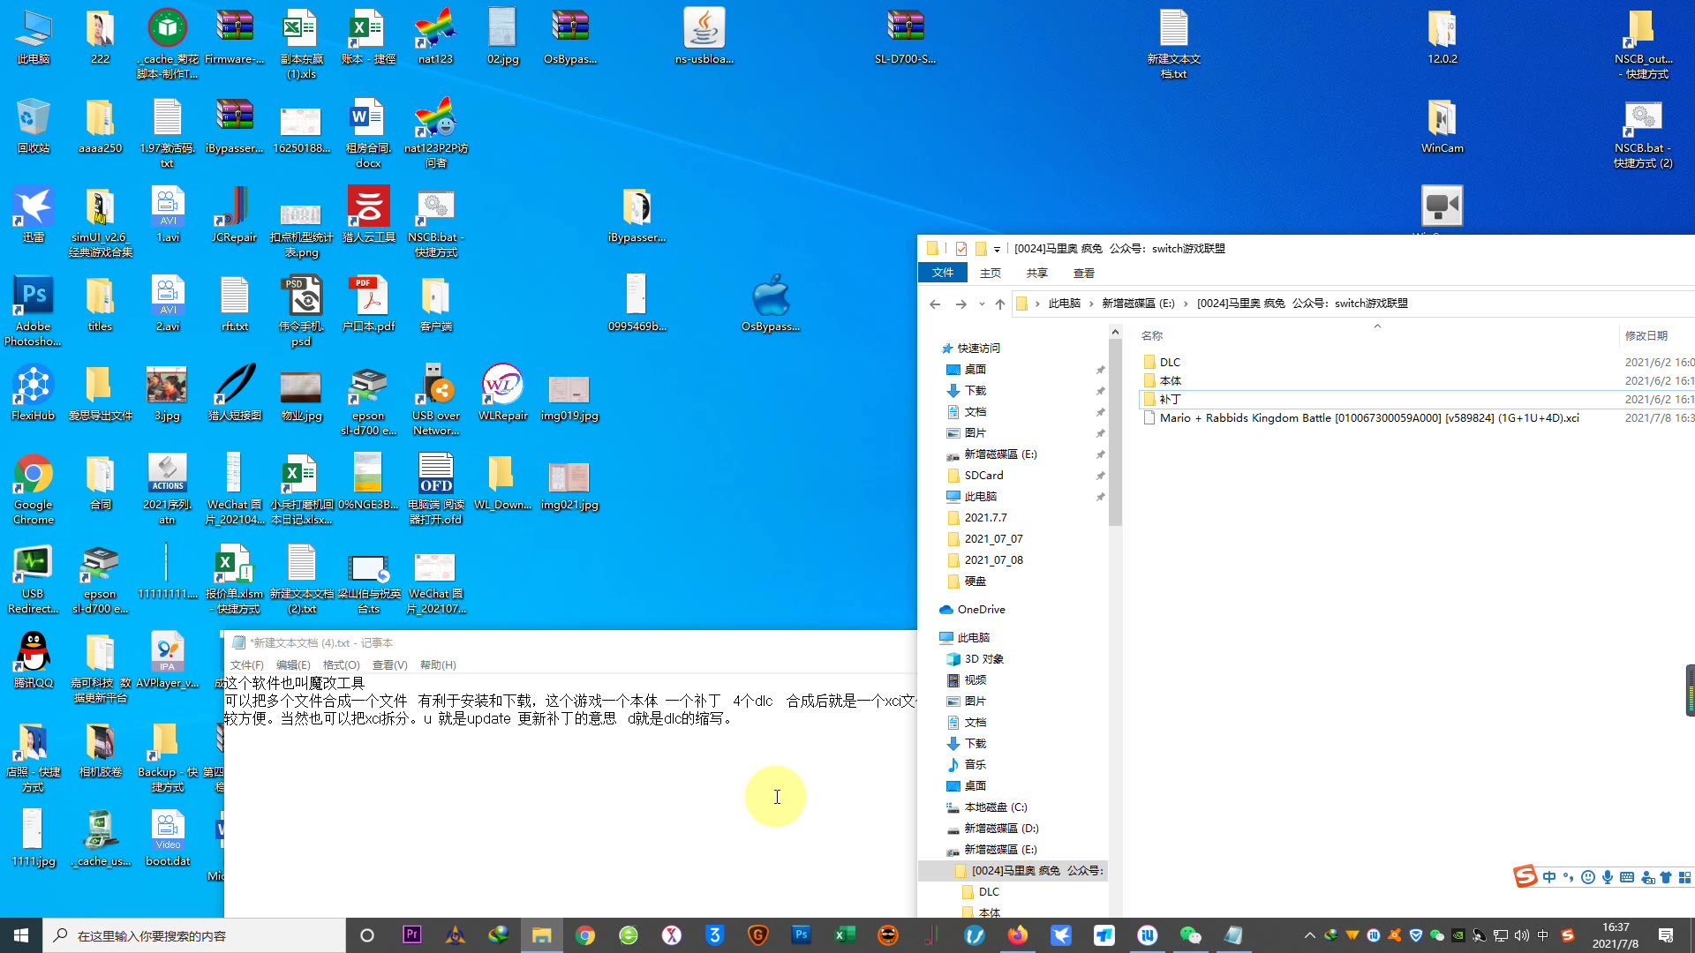Image resolution: width=1695 pixels, height=953 pixels.
Task: Click the Windows Start button
Action: [21, 935]
